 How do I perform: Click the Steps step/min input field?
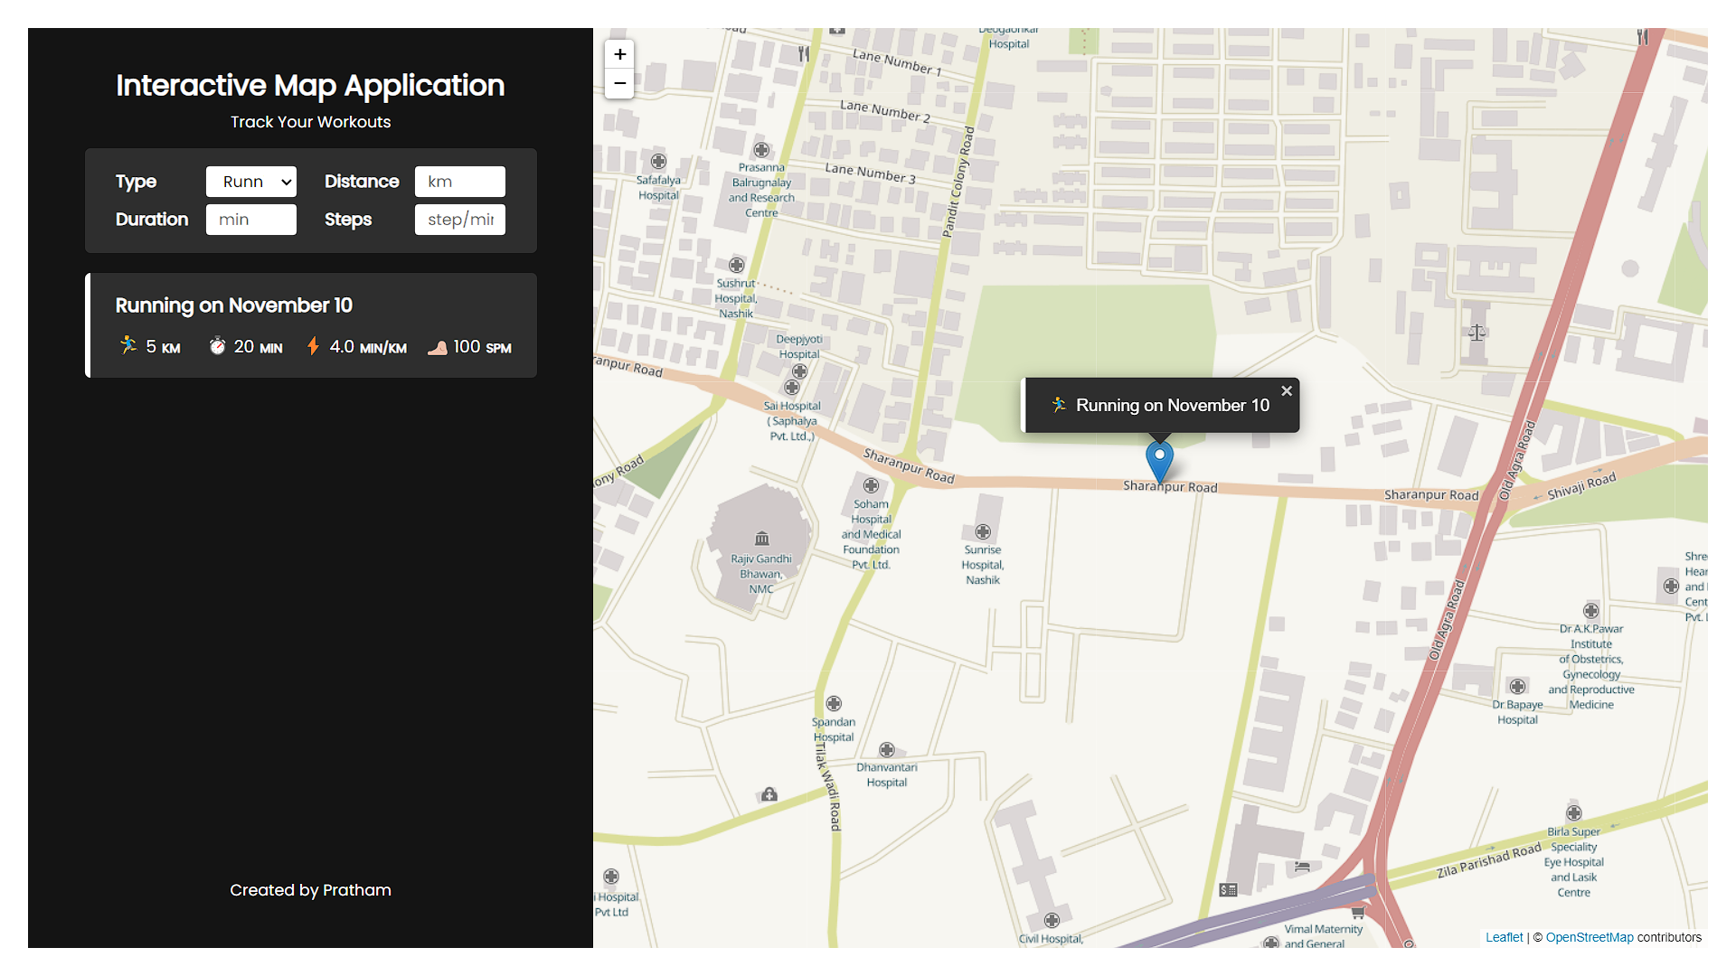pos(459,219)
